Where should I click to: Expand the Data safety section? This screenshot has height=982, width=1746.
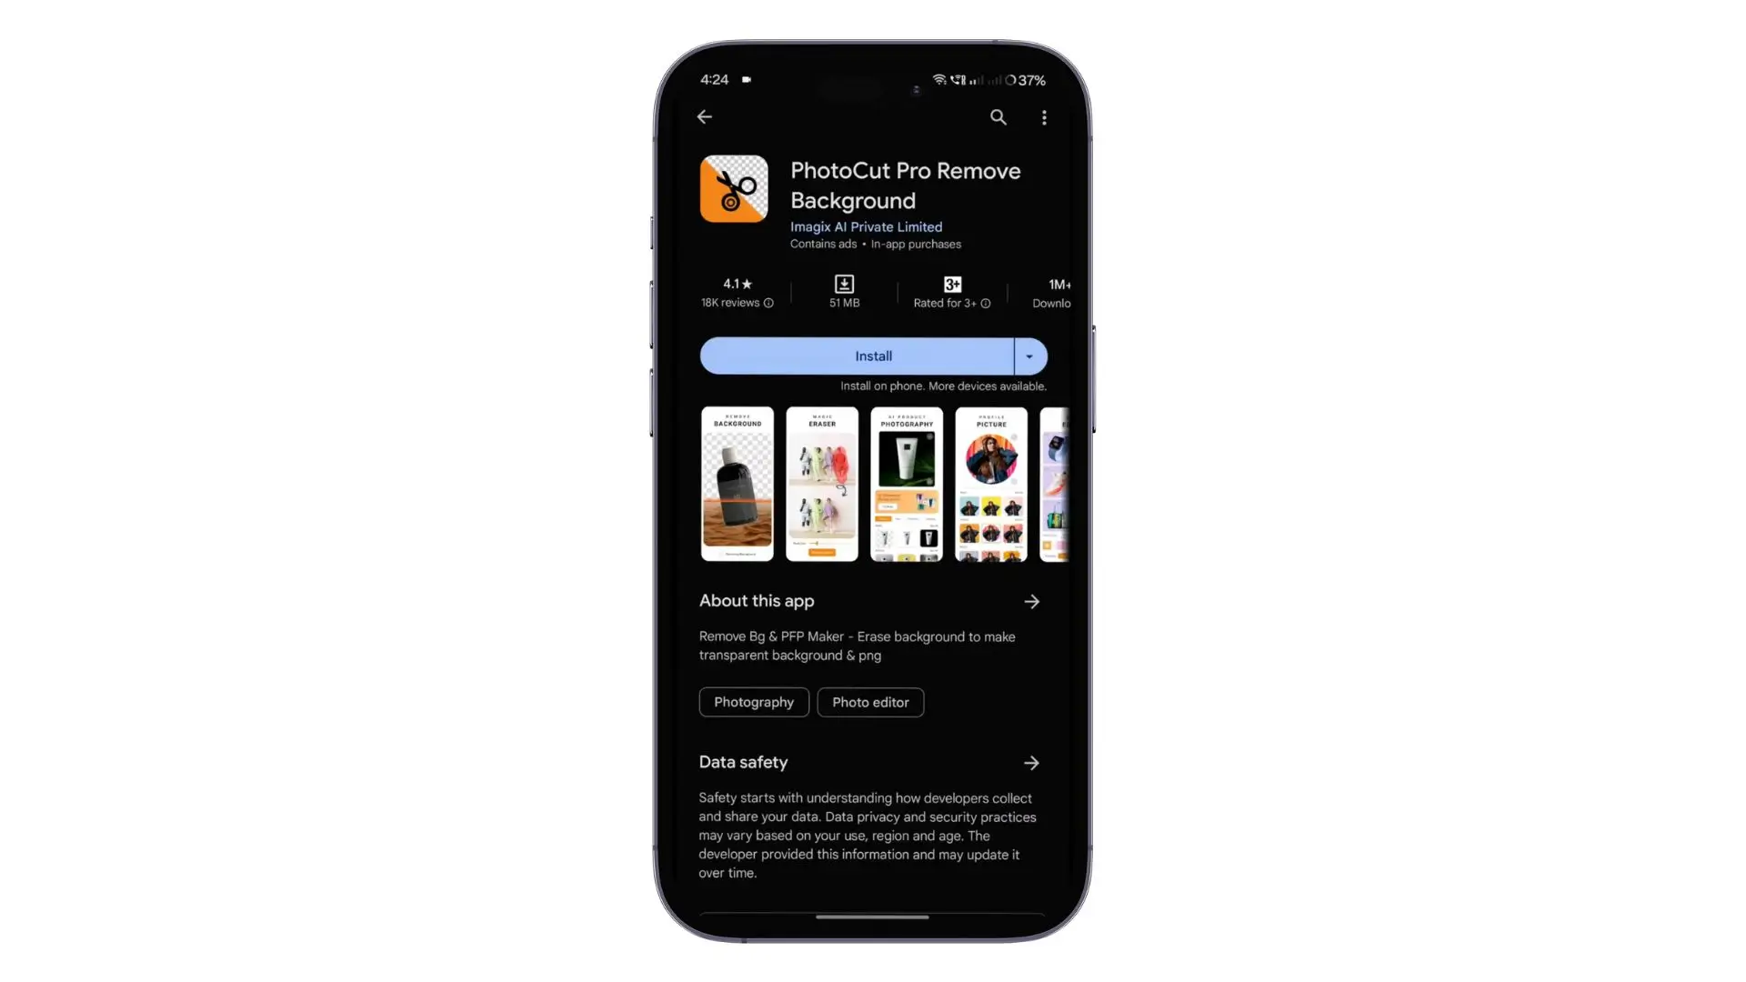point(1030,763)
